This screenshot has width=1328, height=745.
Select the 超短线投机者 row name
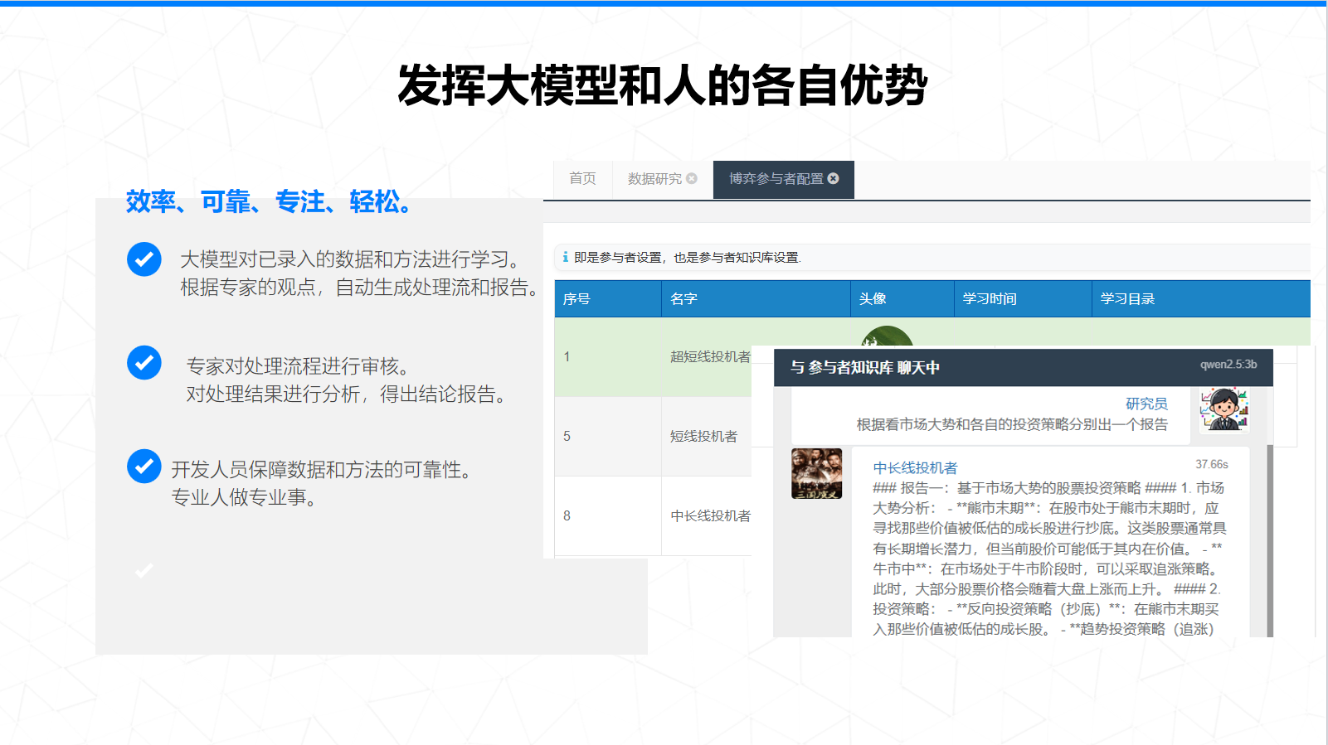coord(710,356)
